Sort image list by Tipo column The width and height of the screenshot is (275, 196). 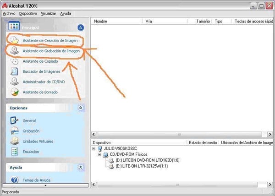[x=221, y=21]
